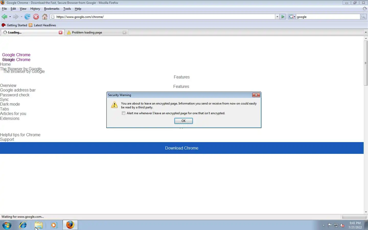
Task: Open the Bookmarks menu
Action: point(52,9)
